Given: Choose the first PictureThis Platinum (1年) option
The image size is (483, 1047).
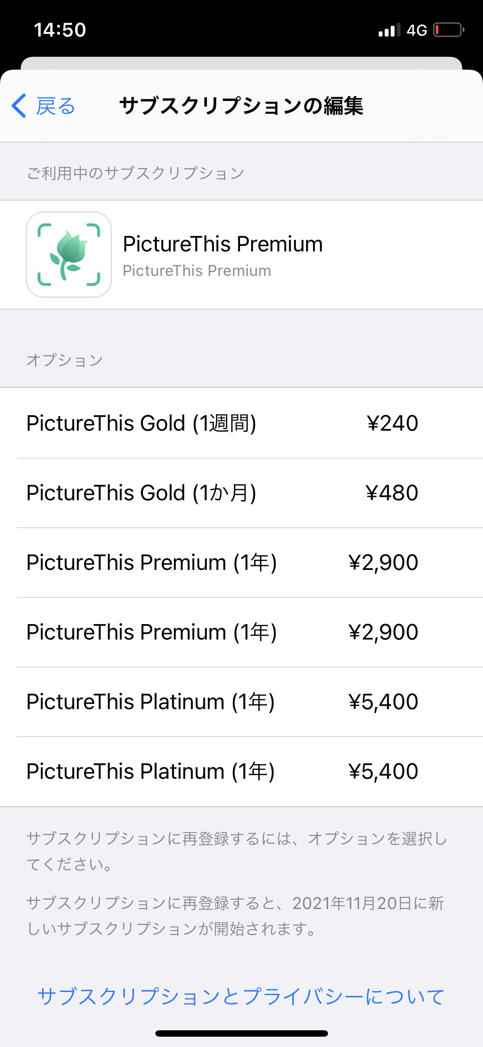Looking at the screenshot, I should [x=150, y=701].
